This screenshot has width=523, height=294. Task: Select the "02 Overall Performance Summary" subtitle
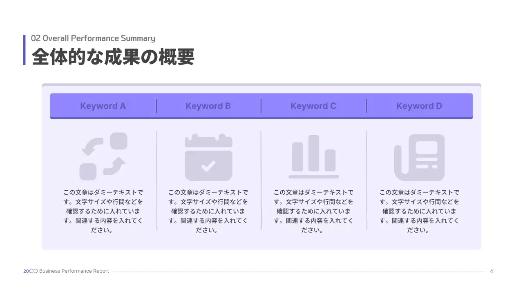[x=93, y=38]
